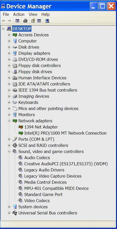Click the Print toolbar icon
The height and width of the screenshot is (229, 117).
(25, 21)
